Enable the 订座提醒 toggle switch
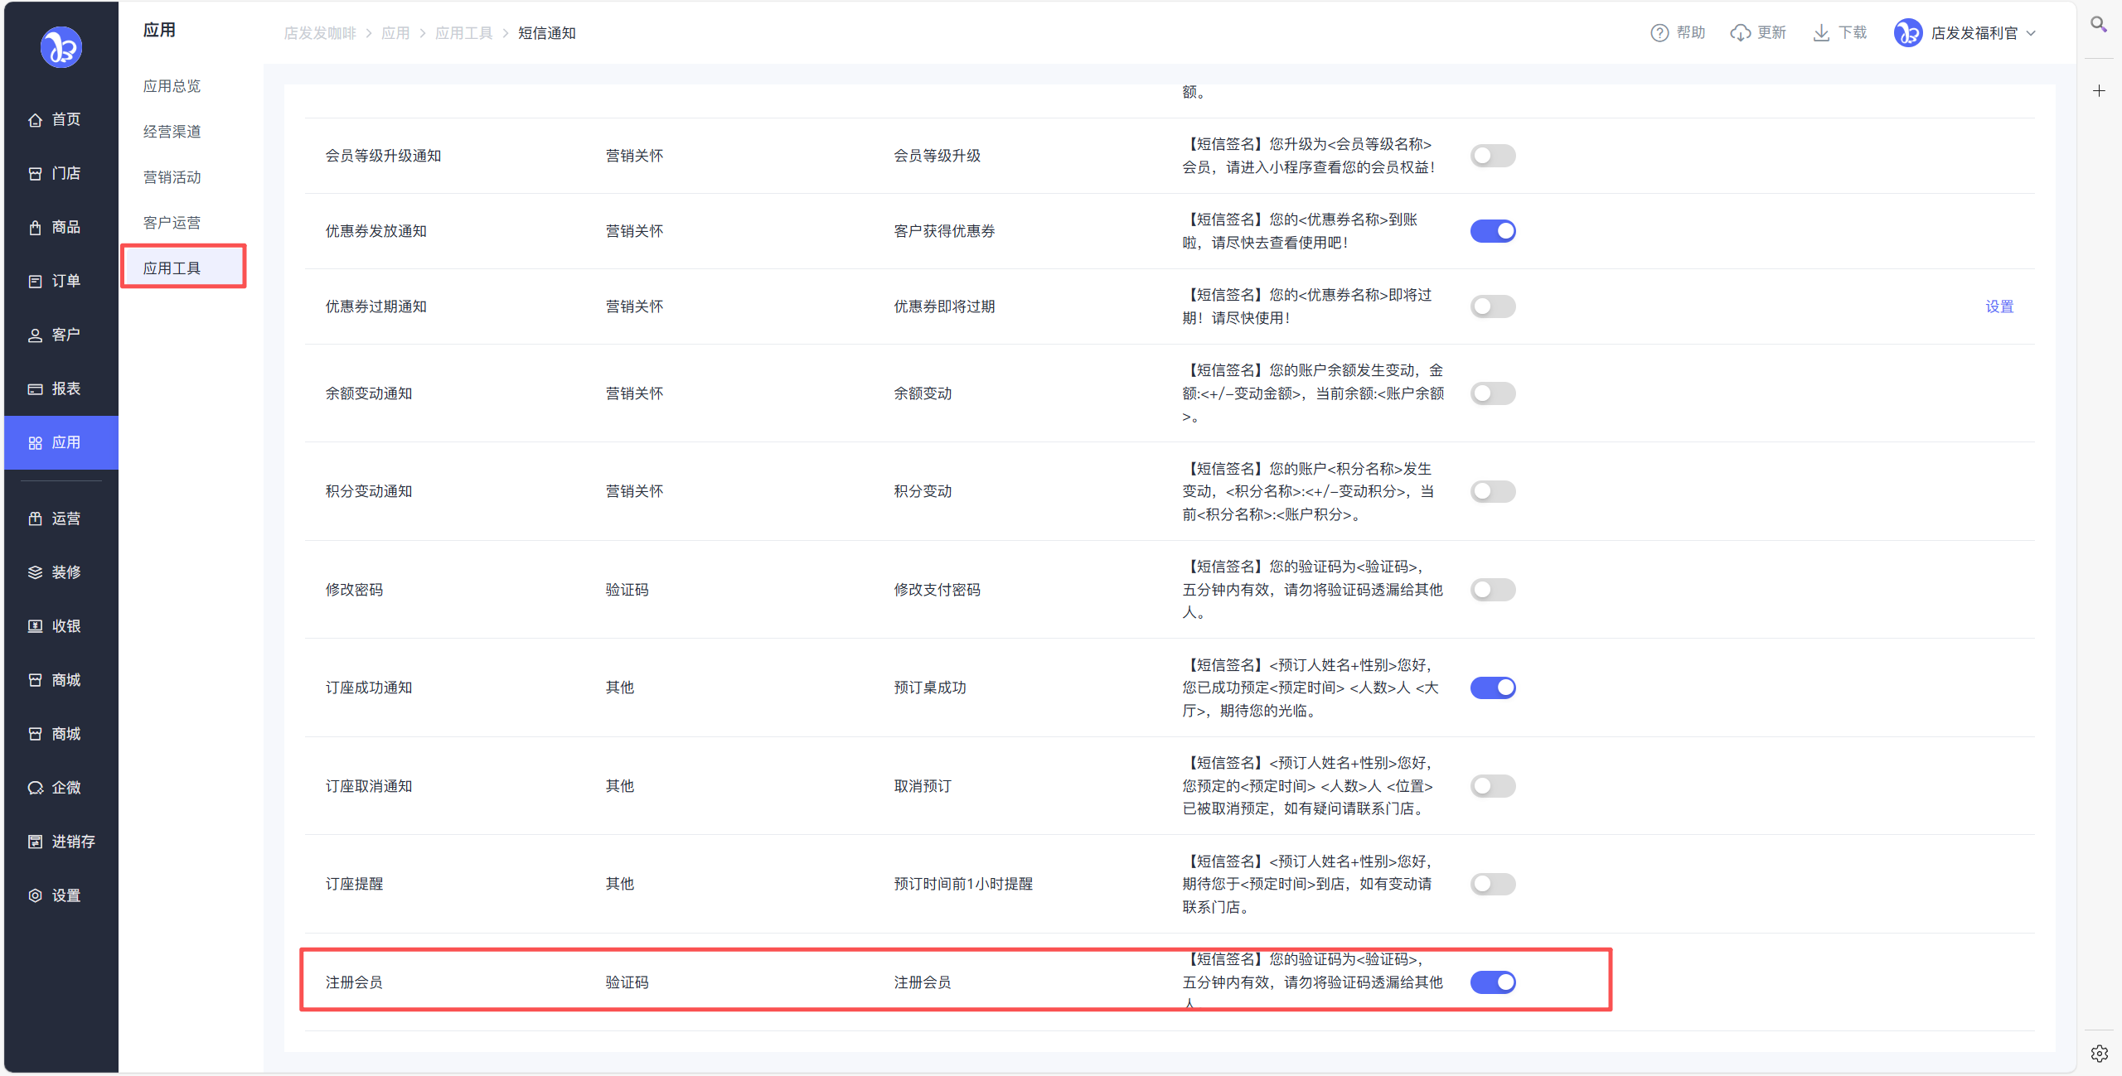 pos(1492,884)
